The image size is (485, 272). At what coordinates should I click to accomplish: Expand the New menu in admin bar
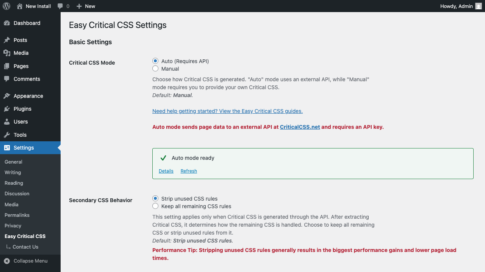coord(86,6)
